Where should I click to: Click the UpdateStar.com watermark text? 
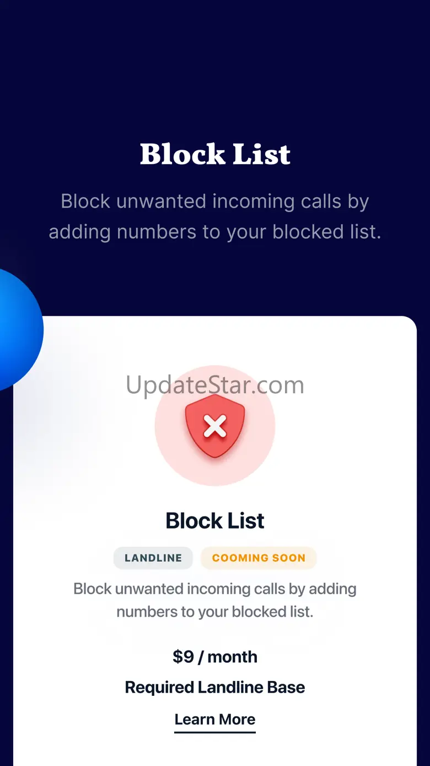pyautogui.click(x=215, y=385)
